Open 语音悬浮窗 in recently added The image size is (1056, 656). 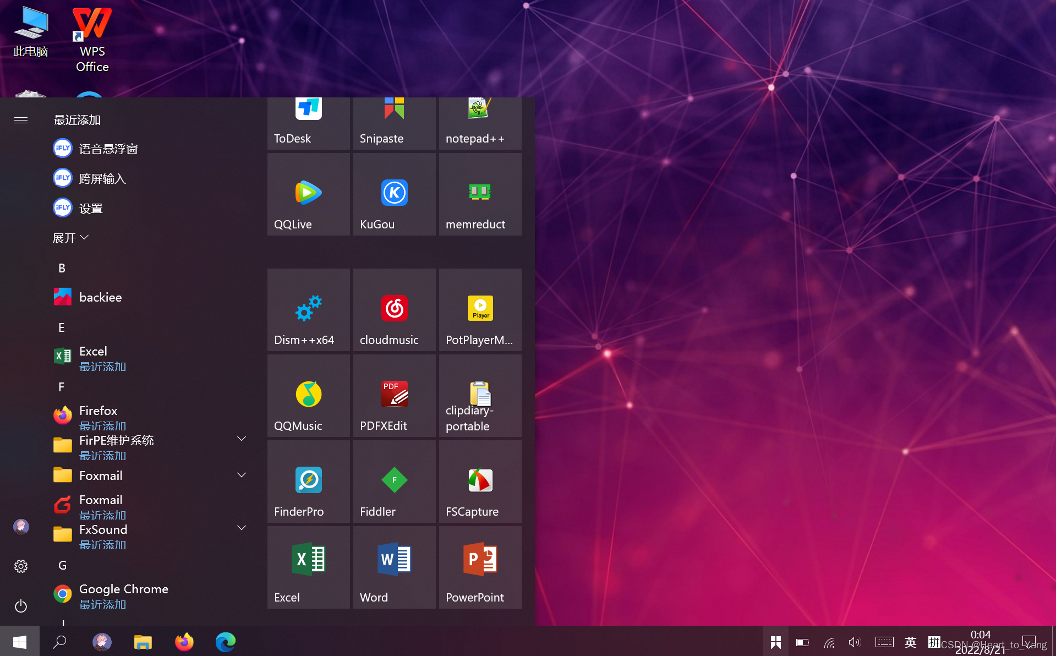[x=149, y=149]
